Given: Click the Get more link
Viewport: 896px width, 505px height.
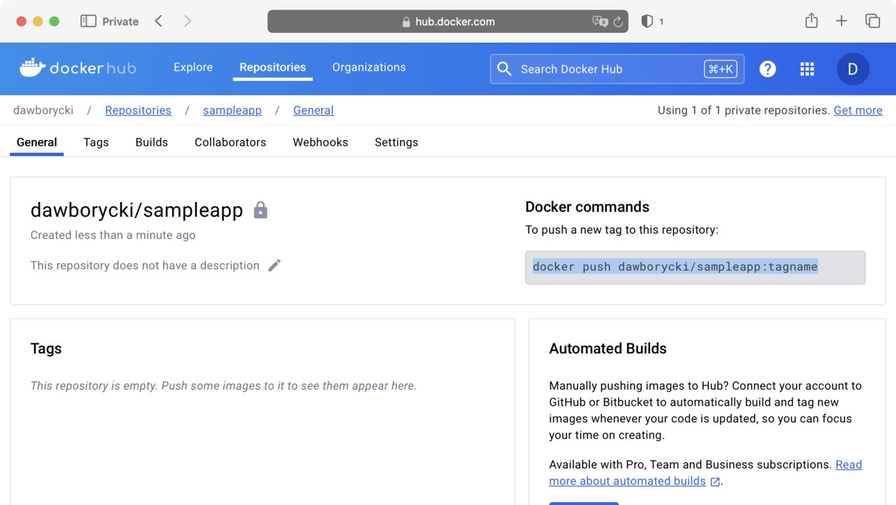Looking at the screenshot, I should point(857,110).
